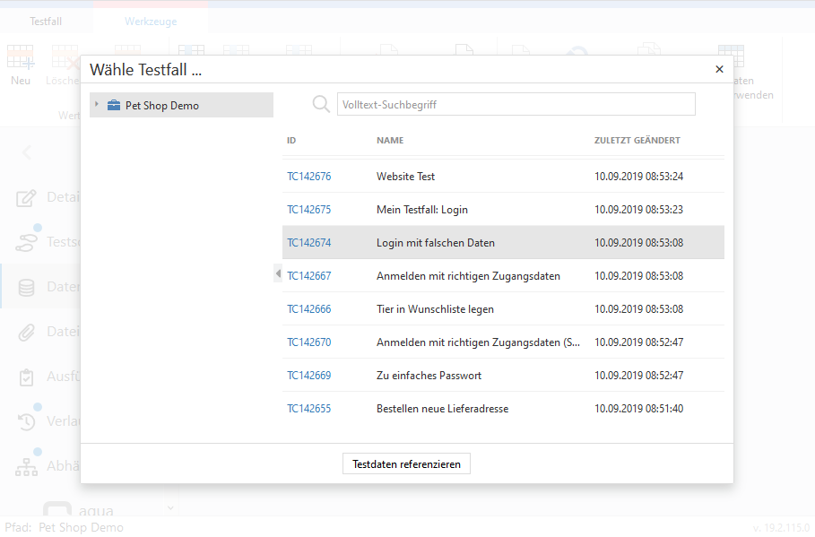Screen dimensions: 815x537
Task: Click the hierarchy dependencies sidebar icon
Action: coord(28,466)
